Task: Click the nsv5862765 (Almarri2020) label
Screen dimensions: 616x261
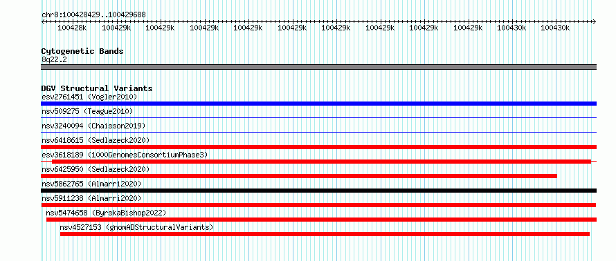Action: 91,184
